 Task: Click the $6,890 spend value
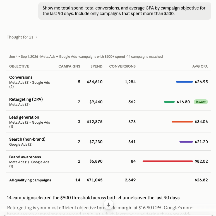point(96,161)
